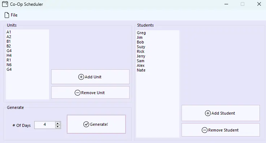The height and width of the screenshot is (143, 266).
Task: Focus the # Of Days number field
Action: 45,125
